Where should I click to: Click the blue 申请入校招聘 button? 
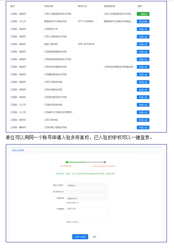coord(80,237)
